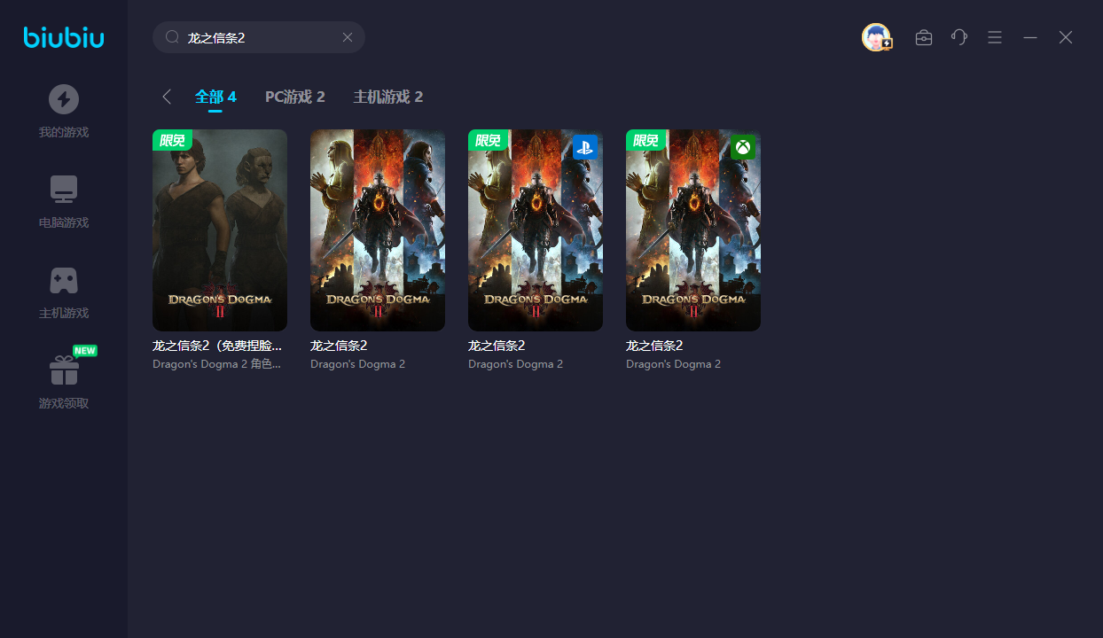1103x638 pixels.
Task: Switch to the 主机游戏 2 tab
Action: [x=387, y=97]
